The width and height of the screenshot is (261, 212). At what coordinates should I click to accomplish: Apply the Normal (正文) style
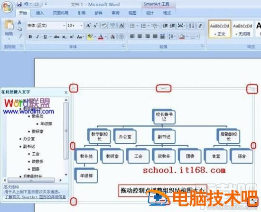coord(220,29)
